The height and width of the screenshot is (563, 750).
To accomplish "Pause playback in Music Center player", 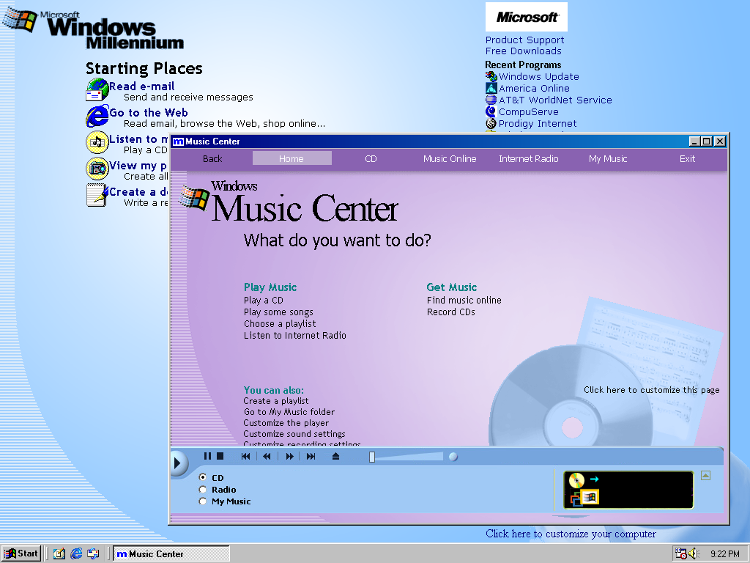I will pyautogui.click(x=207, y=456).
